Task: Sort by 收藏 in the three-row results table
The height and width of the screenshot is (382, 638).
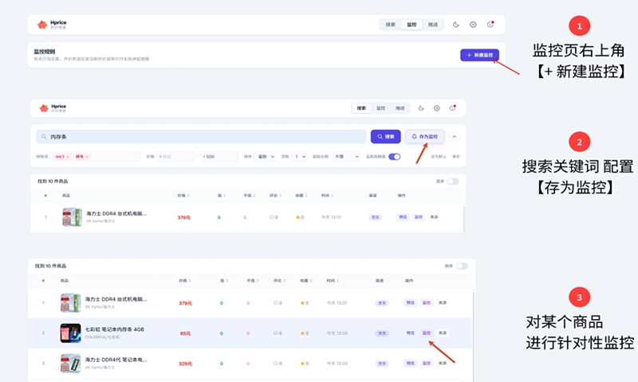Action: coord(305,280)
